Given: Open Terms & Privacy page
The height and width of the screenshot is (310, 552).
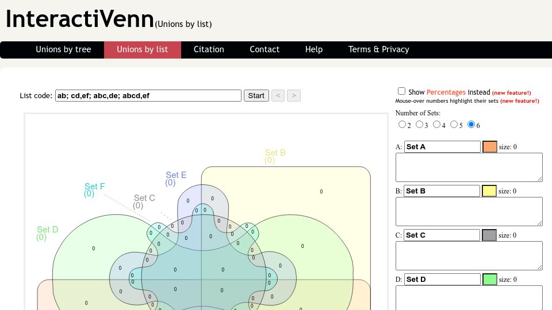Looking at the screenshot, I should pos(378,49).
